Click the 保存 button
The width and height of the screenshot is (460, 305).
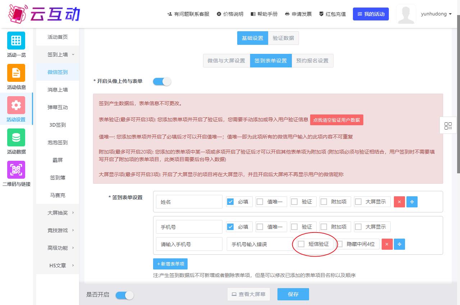coord(293,294)
